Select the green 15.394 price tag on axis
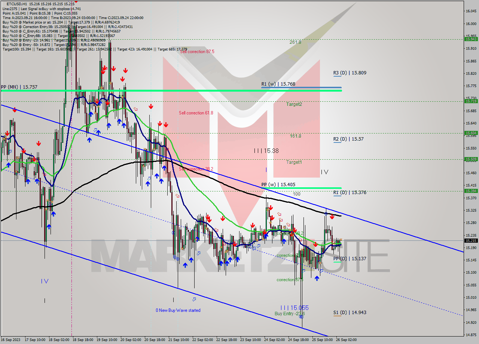The width and height of the screenshot is (479, 344). pos(471,191)
